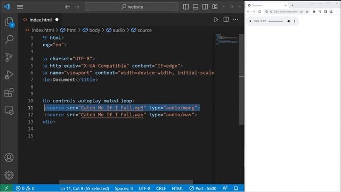Select the Document tab in browser
Screen dimensions: 341x192
click(x=267, y=5)
